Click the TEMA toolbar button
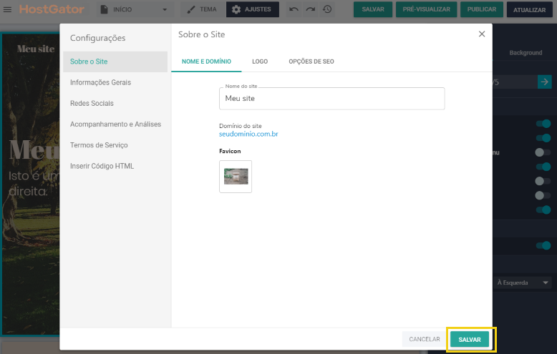 (x=202, y=9)
